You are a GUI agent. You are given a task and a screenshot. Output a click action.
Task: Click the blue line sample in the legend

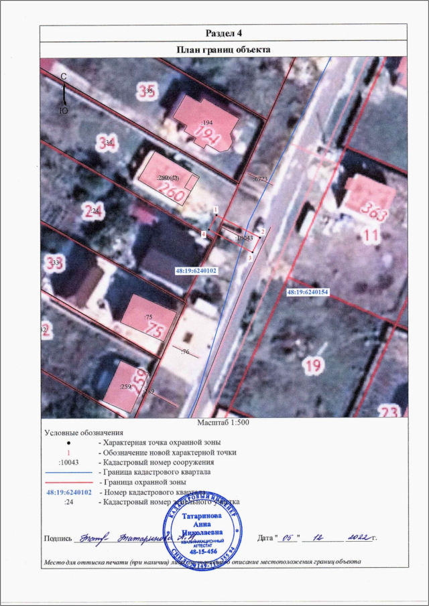pos(69,472)
